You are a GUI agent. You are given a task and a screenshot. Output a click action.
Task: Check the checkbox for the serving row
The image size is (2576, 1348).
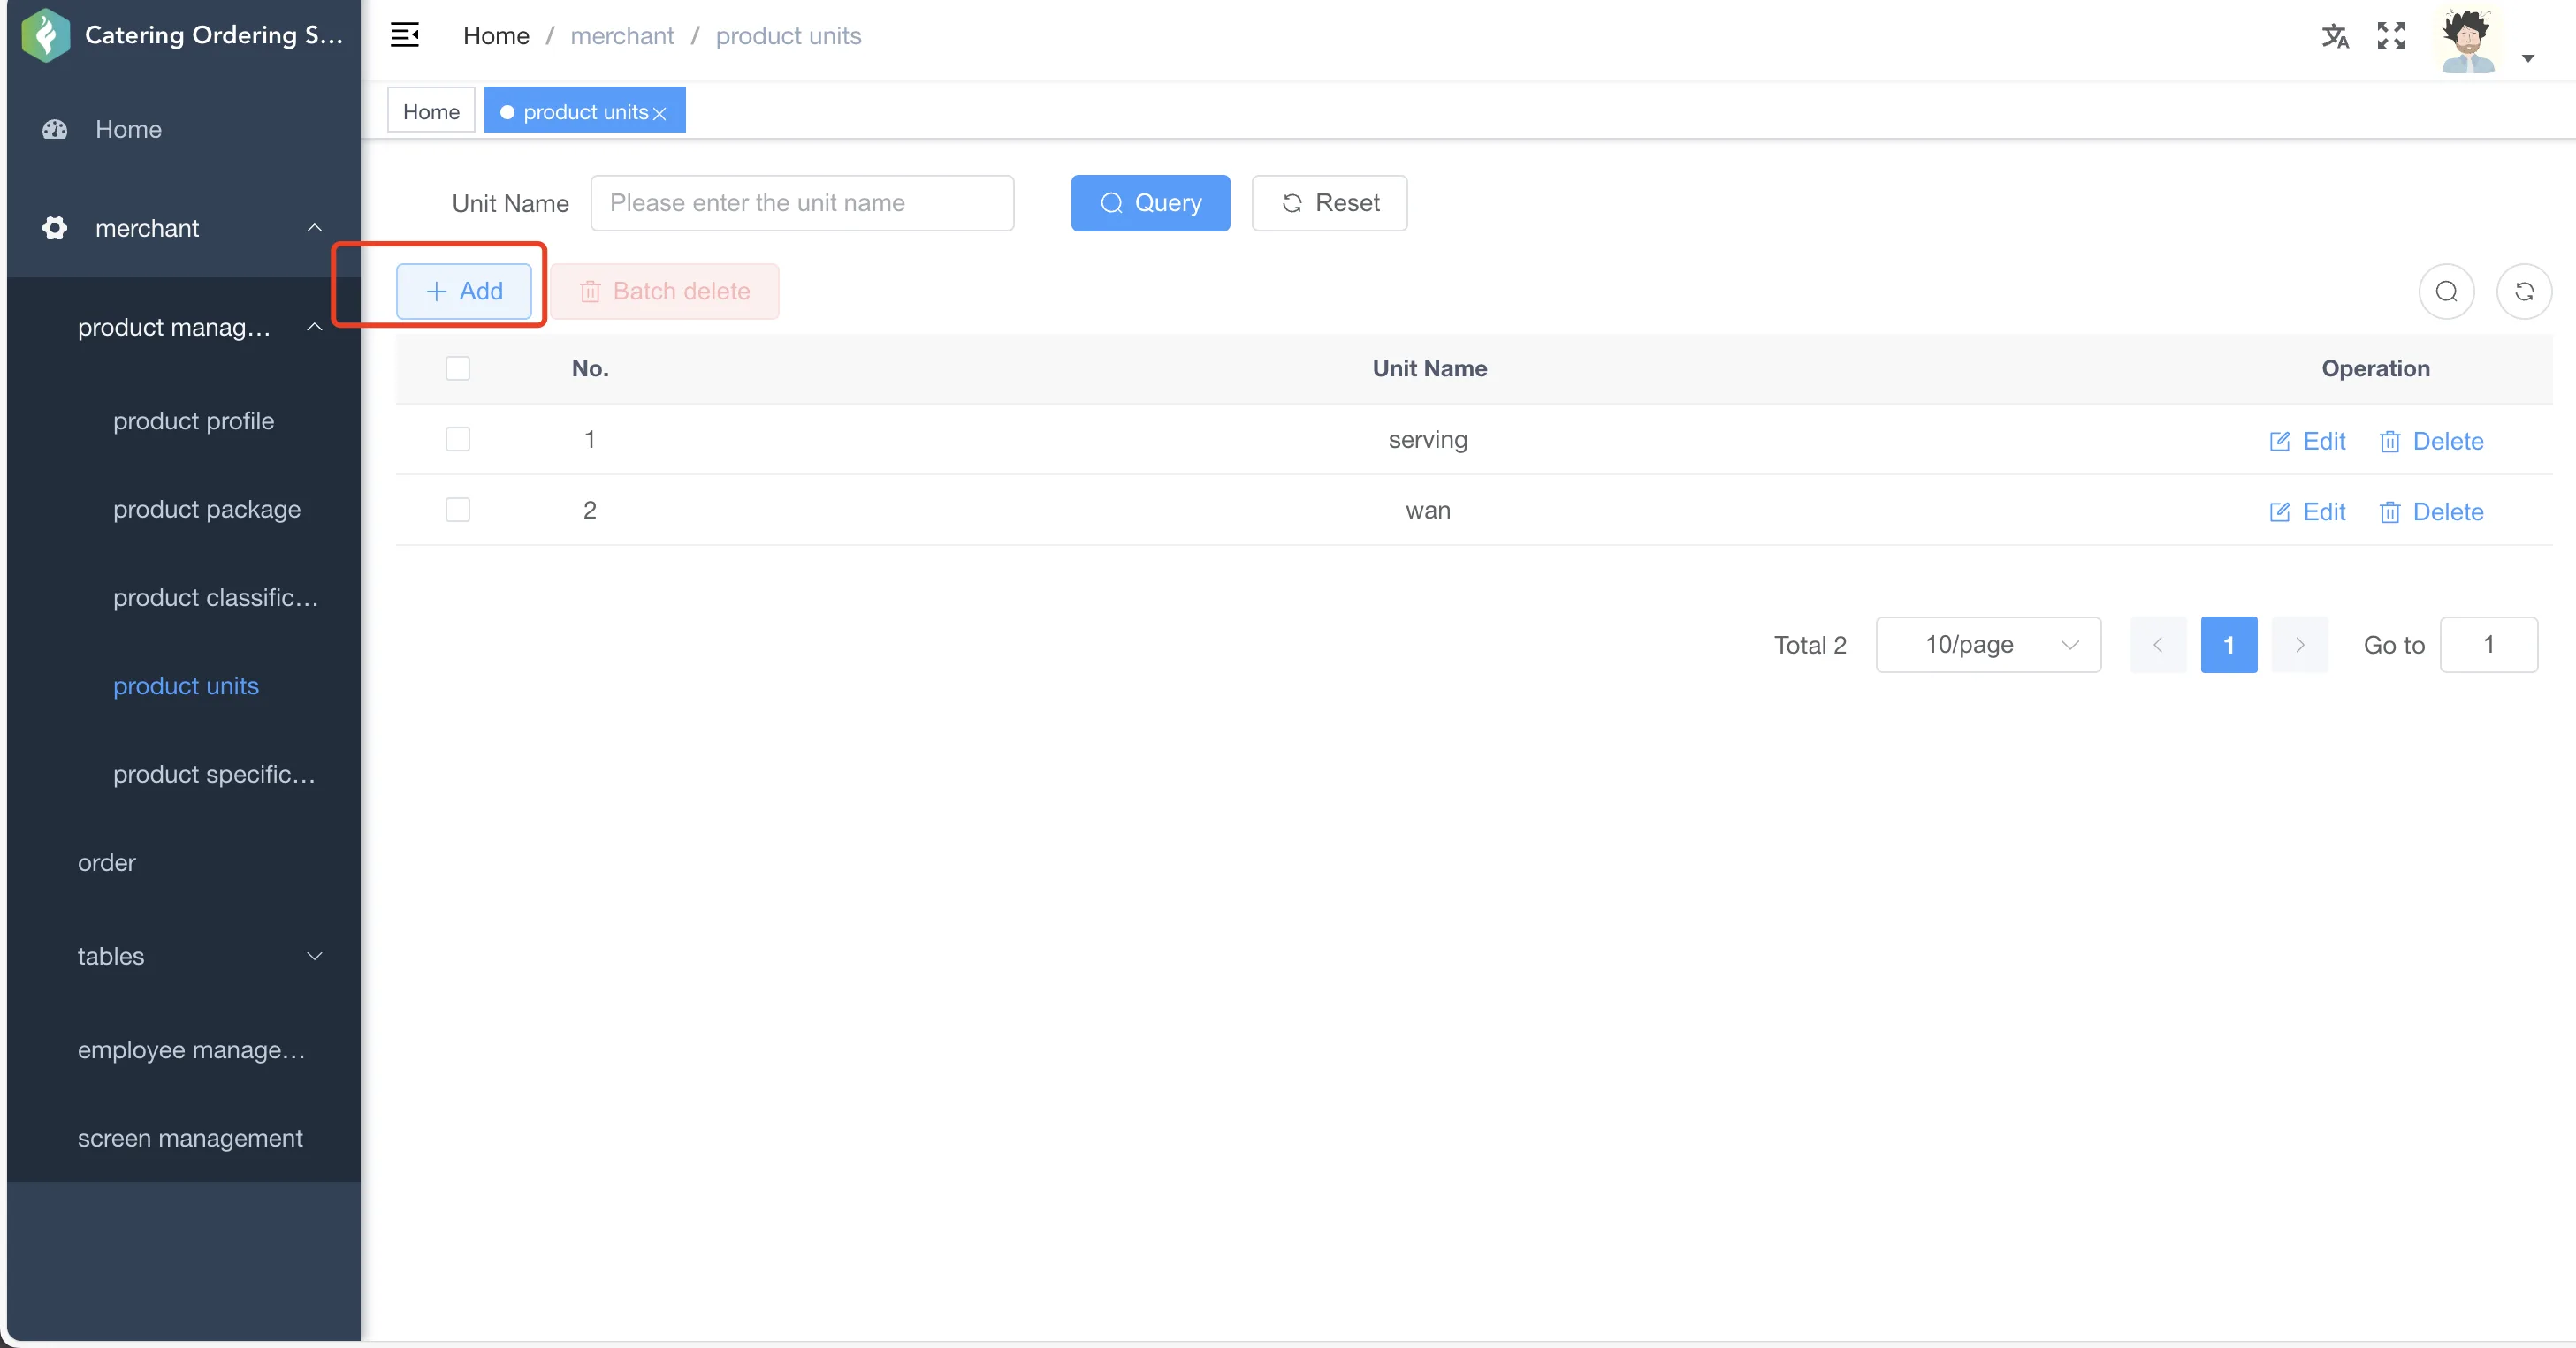pos(458,440)
